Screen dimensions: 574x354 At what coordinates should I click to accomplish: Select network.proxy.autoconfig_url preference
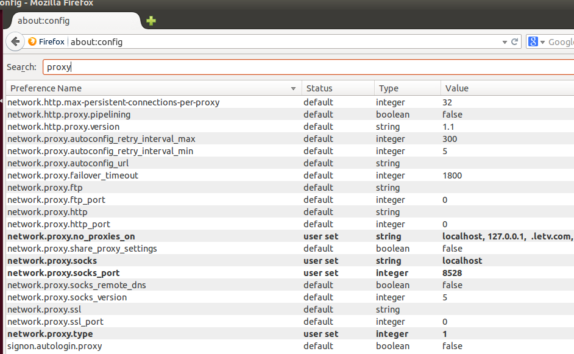pos(68,163)
